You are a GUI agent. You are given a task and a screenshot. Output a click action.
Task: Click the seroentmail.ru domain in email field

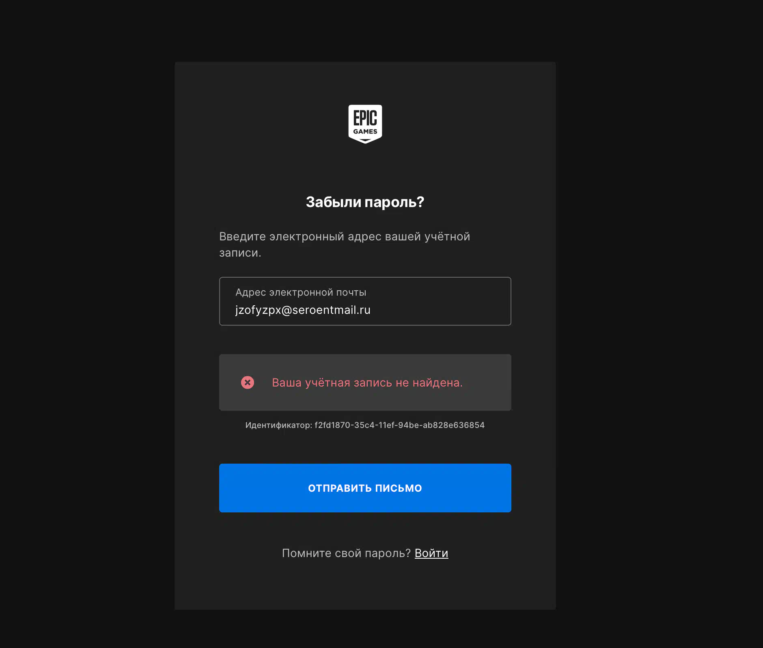point(331,310)
